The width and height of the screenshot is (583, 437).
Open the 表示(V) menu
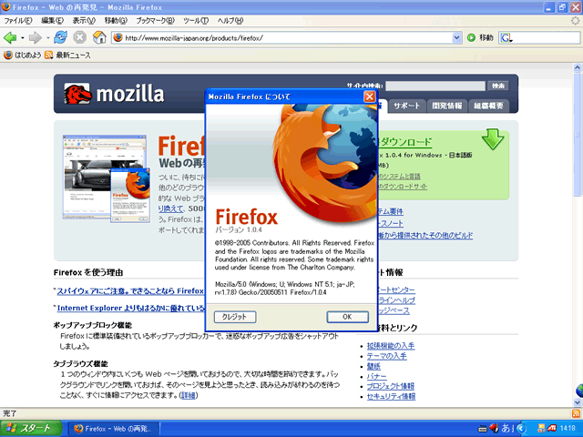84,21
